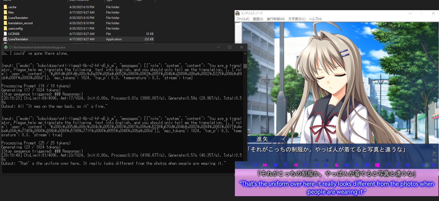Open LunaTranslator settings gear icon
Viewport: 439px width, 201px height.
coord(276,165)
